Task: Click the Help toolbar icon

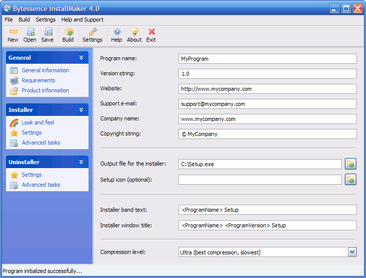Action: (117, 32)
